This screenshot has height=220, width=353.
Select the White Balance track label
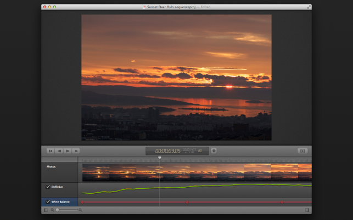click(x=60, y=202)
